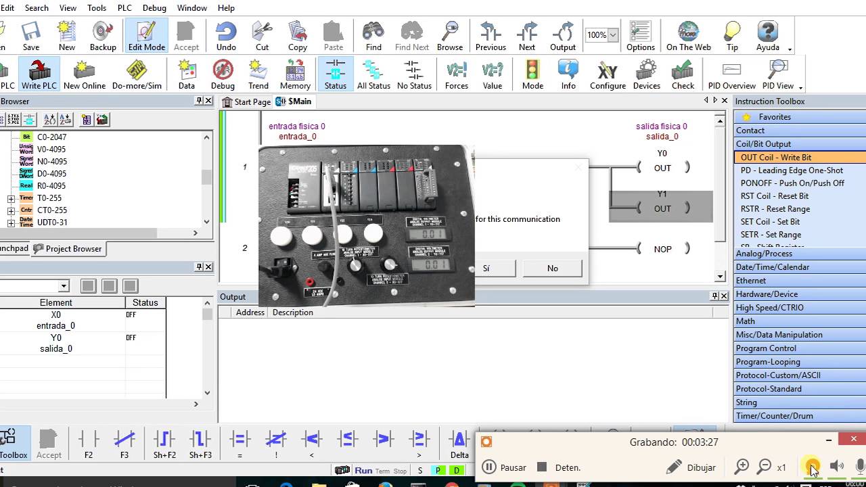
Task: Expand the Timer/Counter/Drum toolbox category
Action: coord(800,416)
